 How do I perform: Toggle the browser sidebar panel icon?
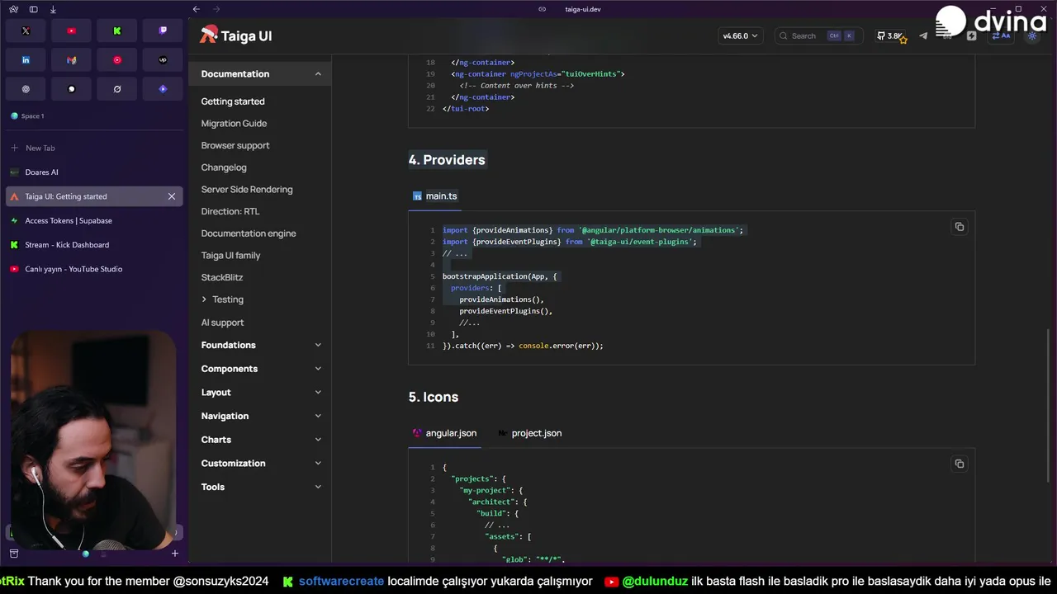[33, 9]
